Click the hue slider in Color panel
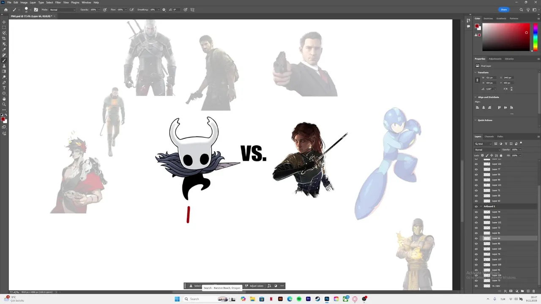The width and height of the screenshot is (541, 304). point(535,38)
